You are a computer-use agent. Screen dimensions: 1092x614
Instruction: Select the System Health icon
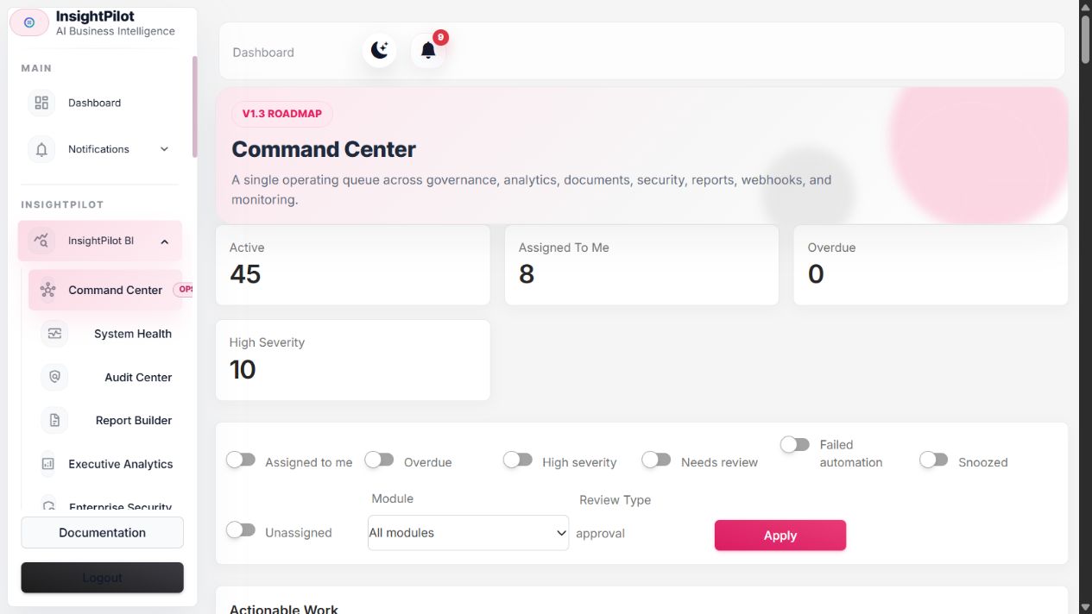pos(54,334)
